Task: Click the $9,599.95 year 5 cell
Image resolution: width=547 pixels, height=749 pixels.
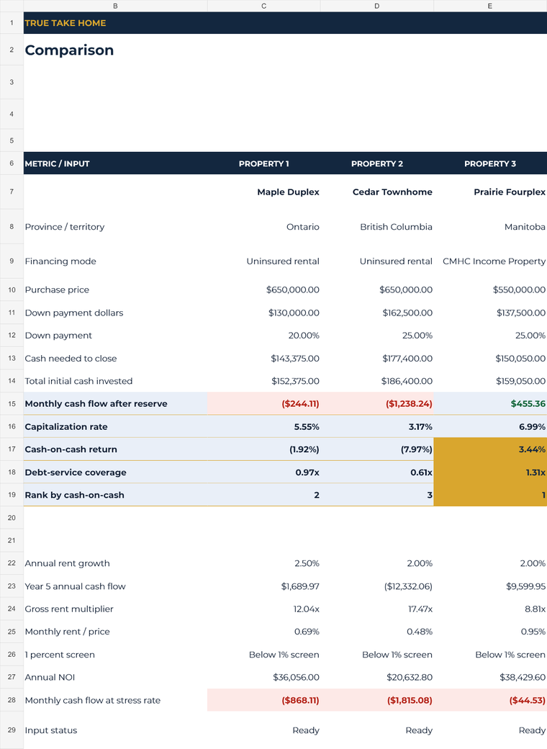Action: 489,586
